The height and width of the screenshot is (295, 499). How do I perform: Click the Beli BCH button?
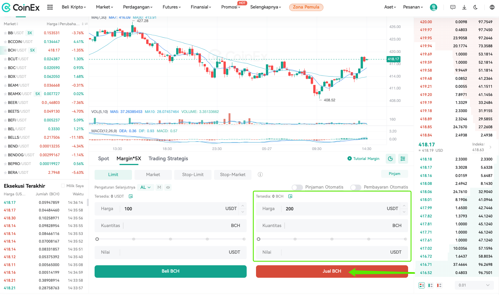(170, 272)
